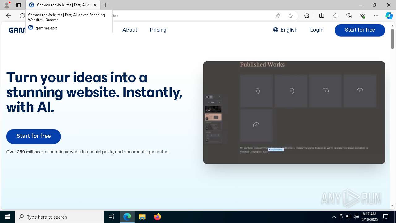
Task: Open the About menu link
Action: [130, 30]
